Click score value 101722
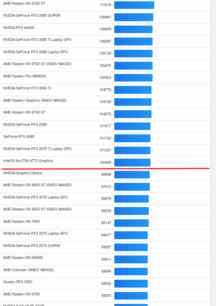The height and width of the screenshot is (306, 216). click(x=105, y=138)
